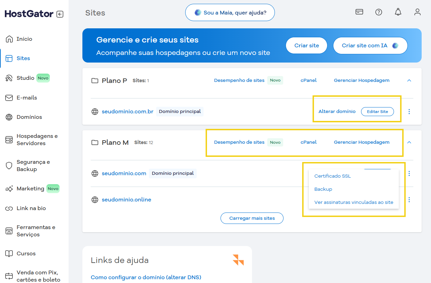Open Desempenho de sites for Plano M
Viewport: 431px width, 283px height.
tap(239, 142)
